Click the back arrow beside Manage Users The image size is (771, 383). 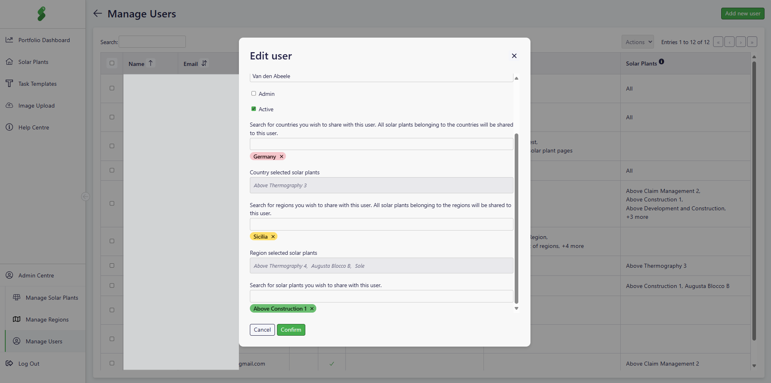click(x=98, y=14)
